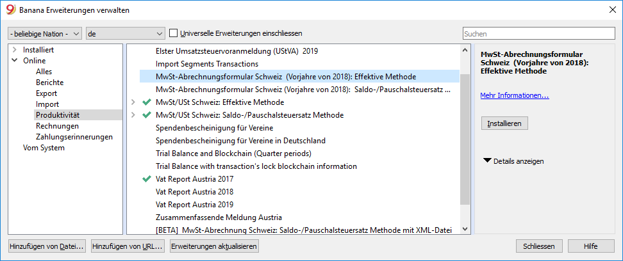Select Produktivität category
623x261 pixels.
click(58, 115)
